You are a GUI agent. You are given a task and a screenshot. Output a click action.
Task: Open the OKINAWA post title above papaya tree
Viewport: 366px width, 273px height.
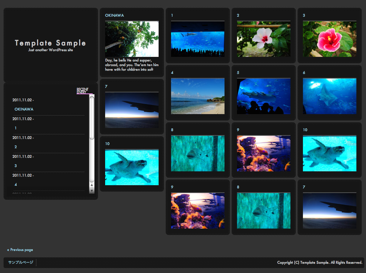(114, 15)
